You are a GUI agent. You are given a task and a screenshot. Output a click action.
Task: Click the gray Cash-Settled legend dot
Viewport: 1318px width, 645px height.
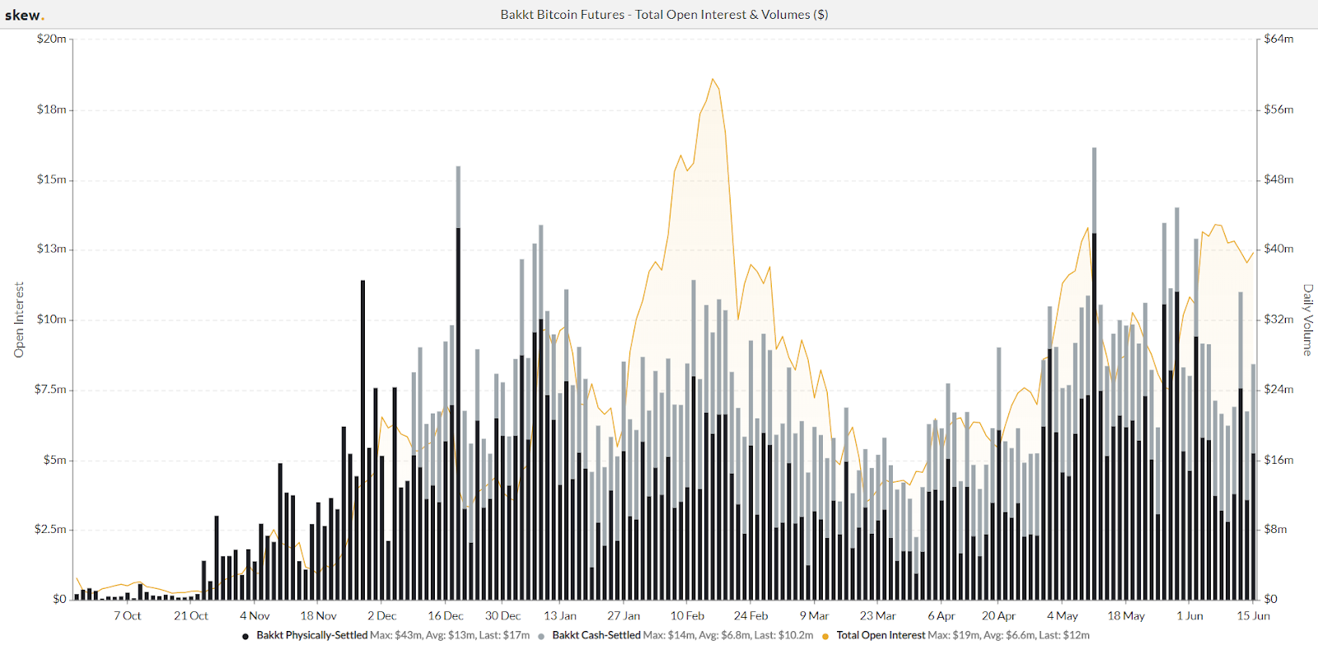click(x=541, y=636)
